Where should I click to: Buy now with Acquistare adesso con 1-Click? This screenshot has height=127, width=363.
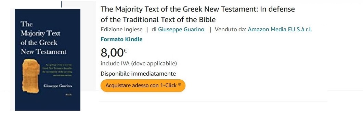click(143, 85)
